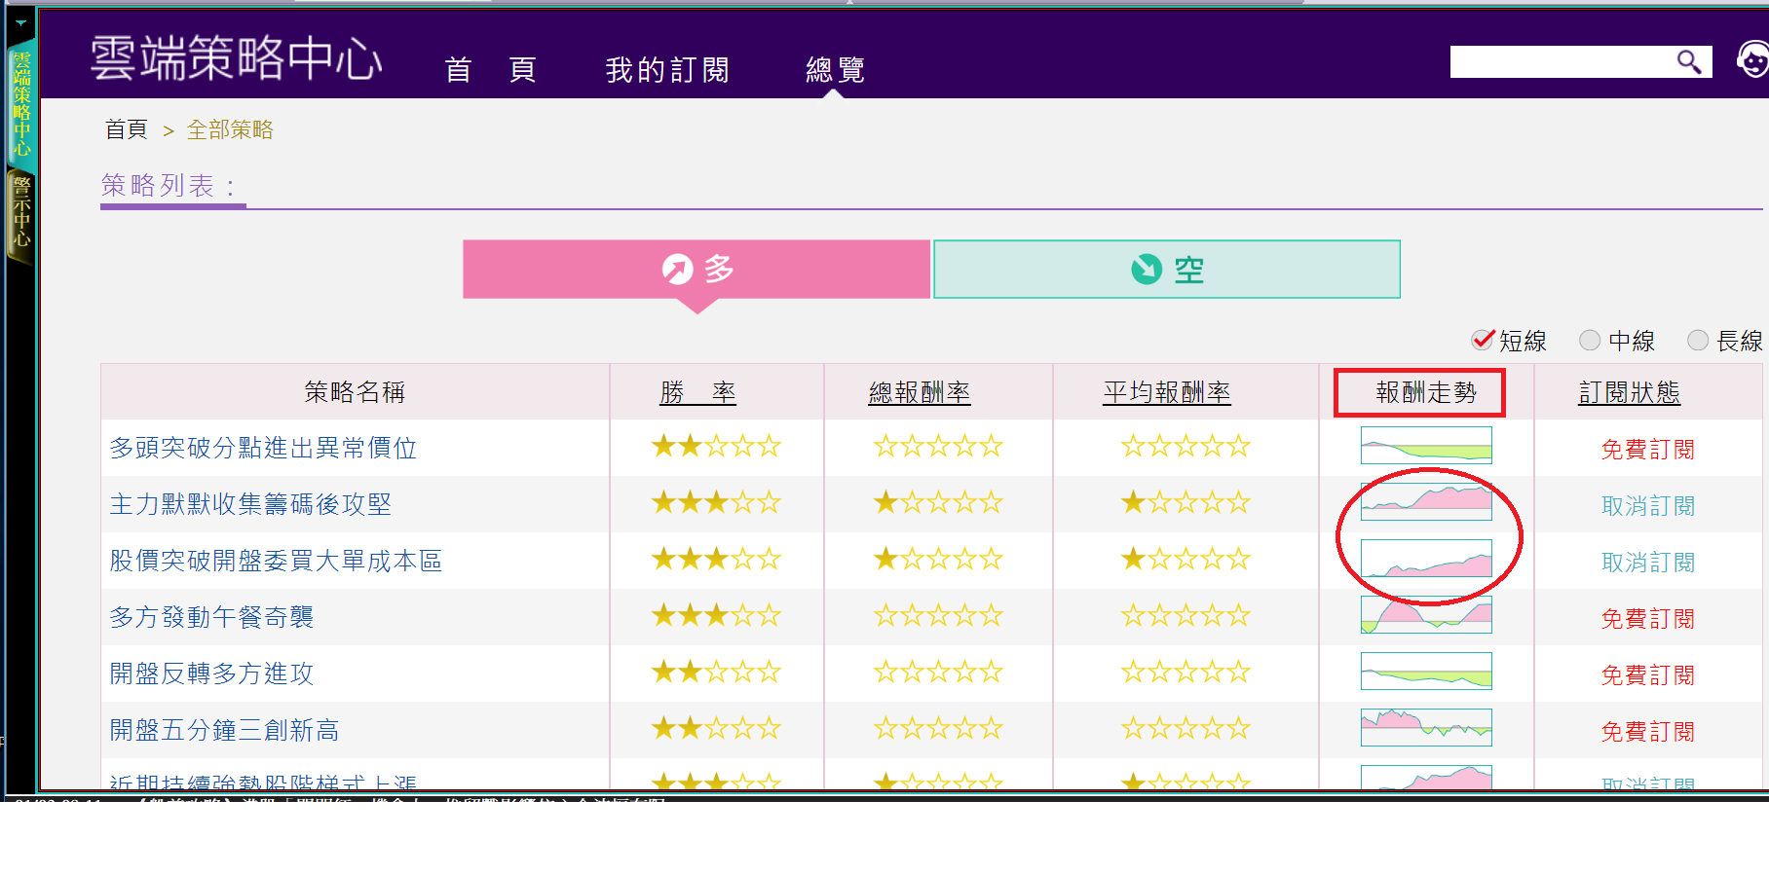Open the customer service avatar icon
This screenshot has height=874, width=1769.
(1751, 60)
